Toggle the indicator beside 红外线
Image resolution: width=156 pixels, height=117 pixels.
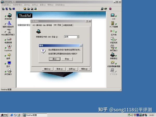(x=116, y=32)
